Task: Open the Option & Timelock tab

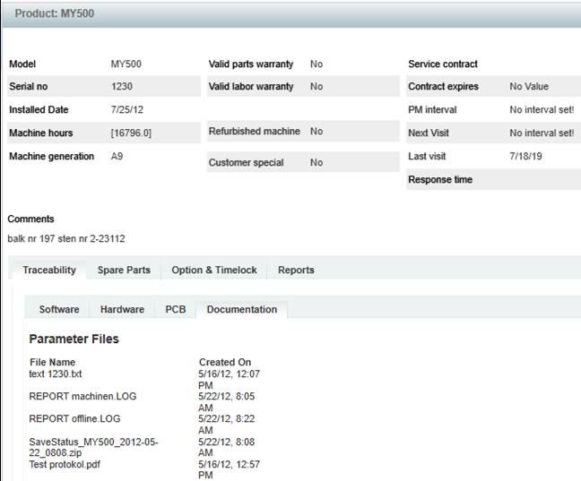Action: point(214,270)
